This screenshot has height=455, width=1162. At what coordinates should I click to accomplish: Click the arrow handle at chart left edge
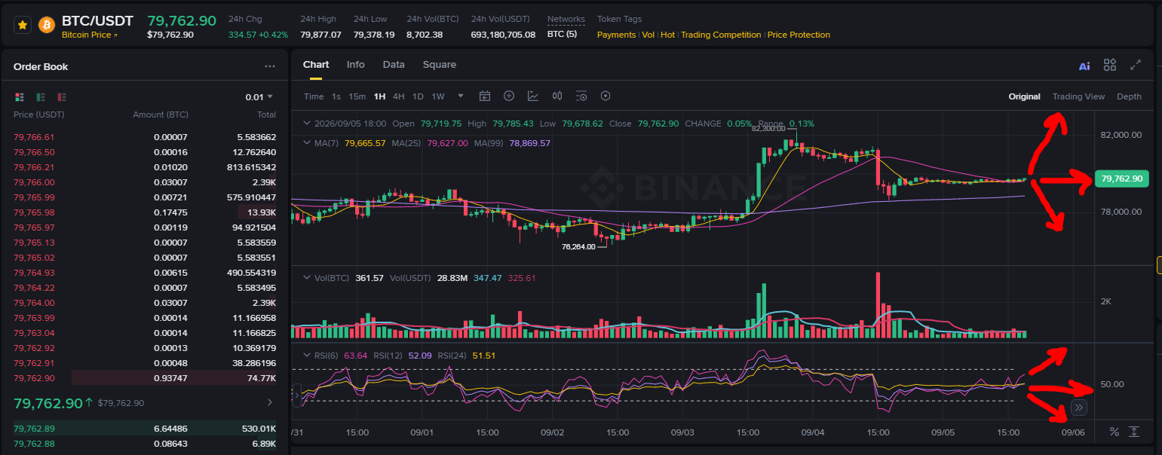pyautogui.click(x=296, y=395)
